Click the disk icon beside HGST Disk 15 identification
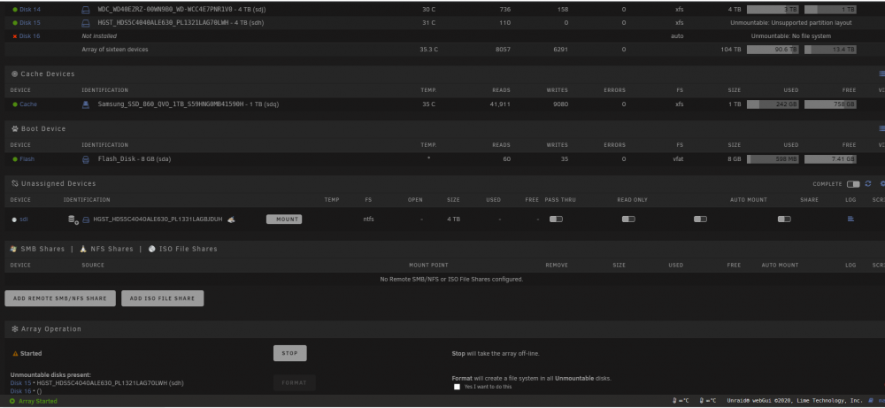 (x=86, y=23)
